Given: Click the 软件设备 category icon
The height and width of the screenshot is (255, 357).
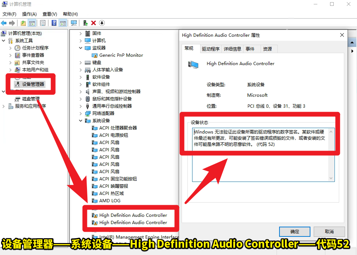Looking at the screenshot, I should 88,77.
